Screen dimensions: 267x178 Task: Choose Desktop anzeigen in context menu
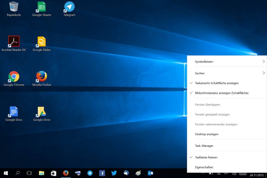(227, 134)
